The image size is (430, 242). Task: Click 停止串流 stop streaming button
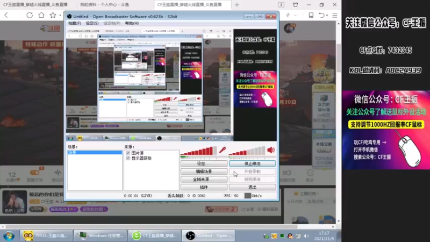(252, 163)
